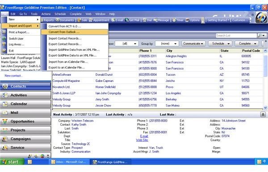Click the Exit icon in File menu
Screen dimensions: 268x172
4,51
